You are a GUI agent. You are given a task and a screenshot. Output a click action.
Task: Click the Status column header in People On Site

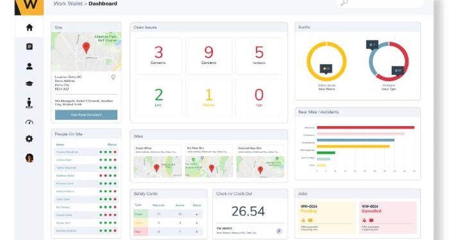112,145
